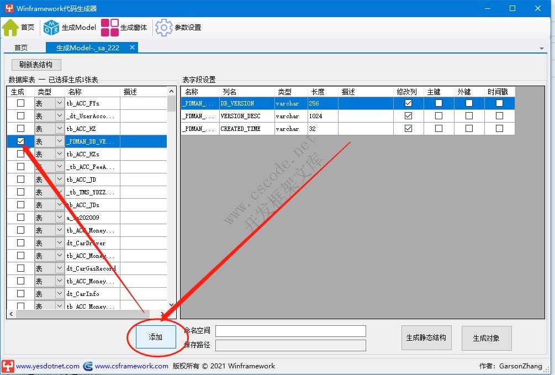Viewport: 555px width, 375px height.
Task: Click the 生成对象 button
Action: (486, 338)
